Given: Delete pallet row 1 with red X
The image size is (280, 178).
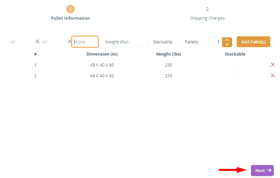Looking at the screenshot, I should pos(273,65).
